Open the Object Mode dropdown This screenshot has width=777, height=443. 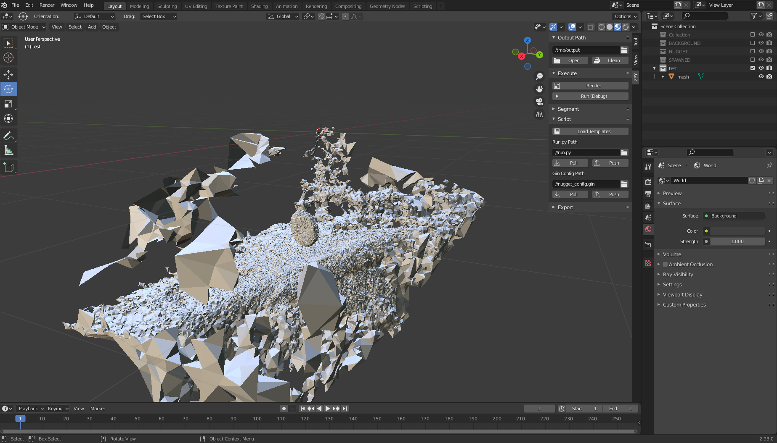24,27
